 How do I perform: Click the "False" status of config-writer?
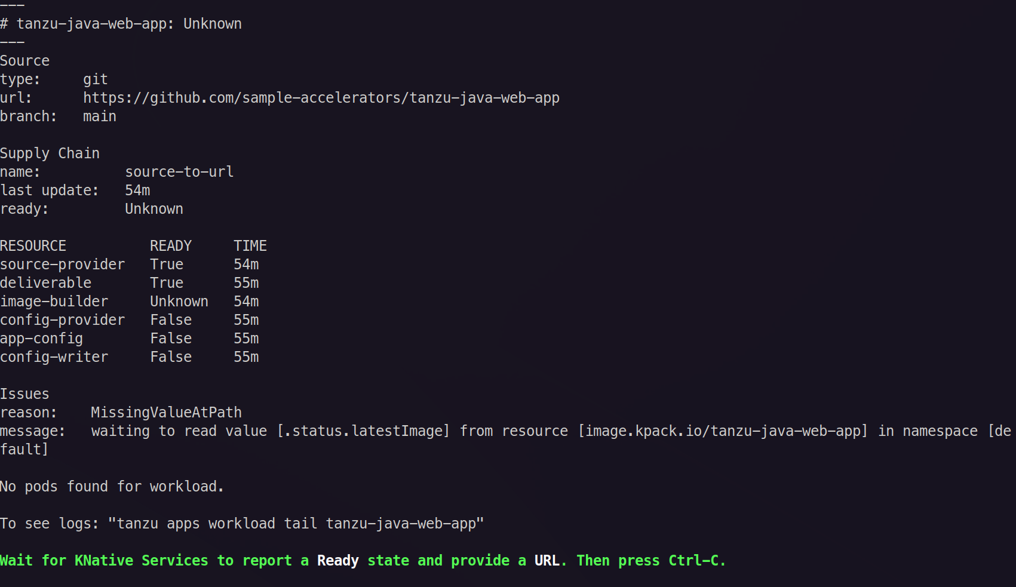point(171,357)
